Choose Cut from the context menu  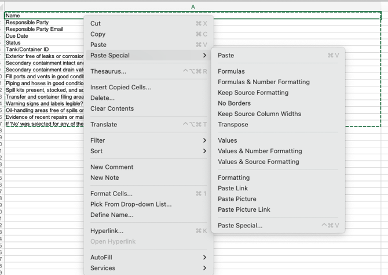(x=96, y=24)
